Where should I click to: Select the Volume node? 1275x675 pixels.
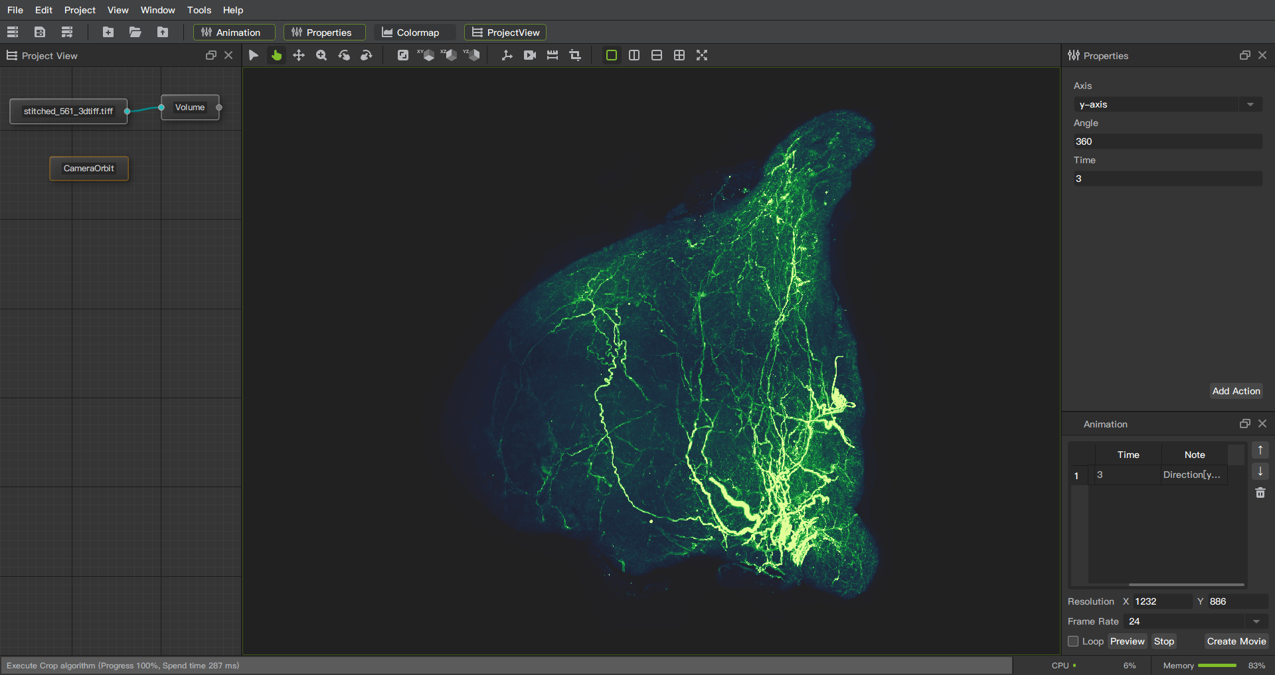click(190, 107)
